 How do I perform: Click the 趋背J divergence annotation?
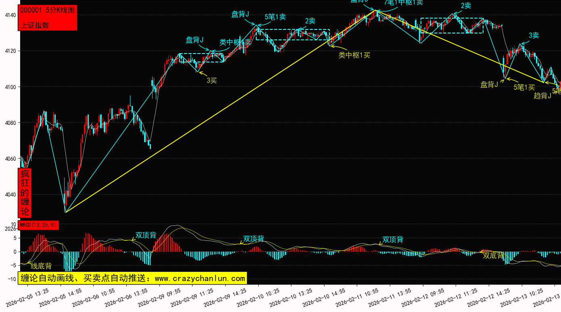tap(542, 95)
